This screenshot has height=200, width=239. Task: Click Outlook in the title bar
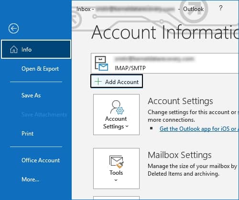pyautogui.click(x=194, y=9)
